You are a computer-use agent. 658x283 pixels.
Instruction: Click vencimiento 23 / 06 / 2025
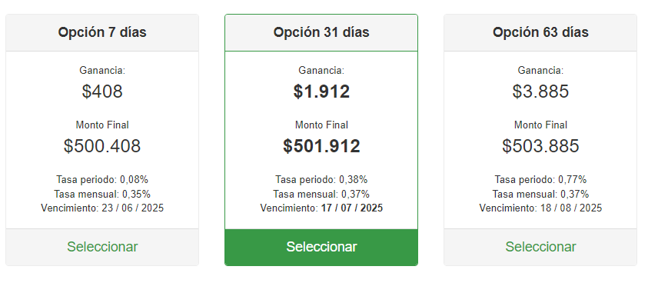[x=102, y=208]
